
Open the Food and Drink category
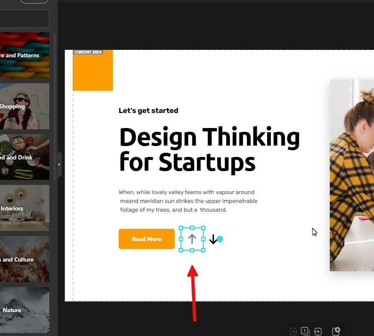(25, 157)
